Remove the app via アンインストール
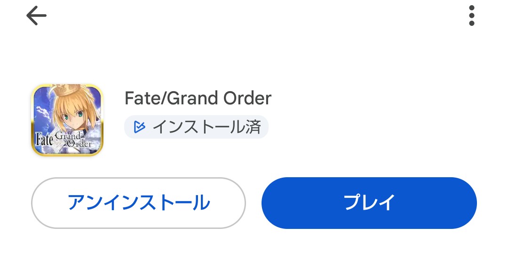Viewport: 508px width, 259px height. coord(138,203)
